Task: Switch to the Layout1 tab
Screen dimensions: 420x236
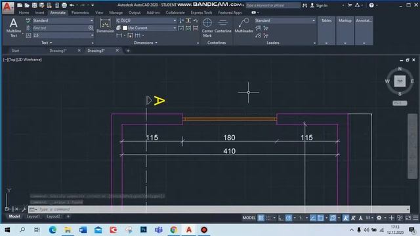Action: coord(33,216)
